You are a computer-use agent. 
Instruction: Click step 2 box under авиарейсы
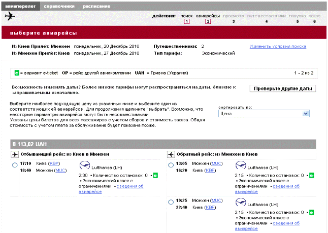pyautogui.click(x=208, y=21)
